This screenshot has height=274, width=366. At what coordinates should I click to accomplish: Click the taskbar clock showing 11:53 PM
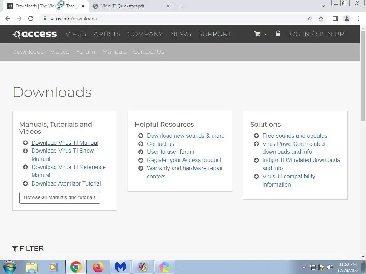[348, 267]
